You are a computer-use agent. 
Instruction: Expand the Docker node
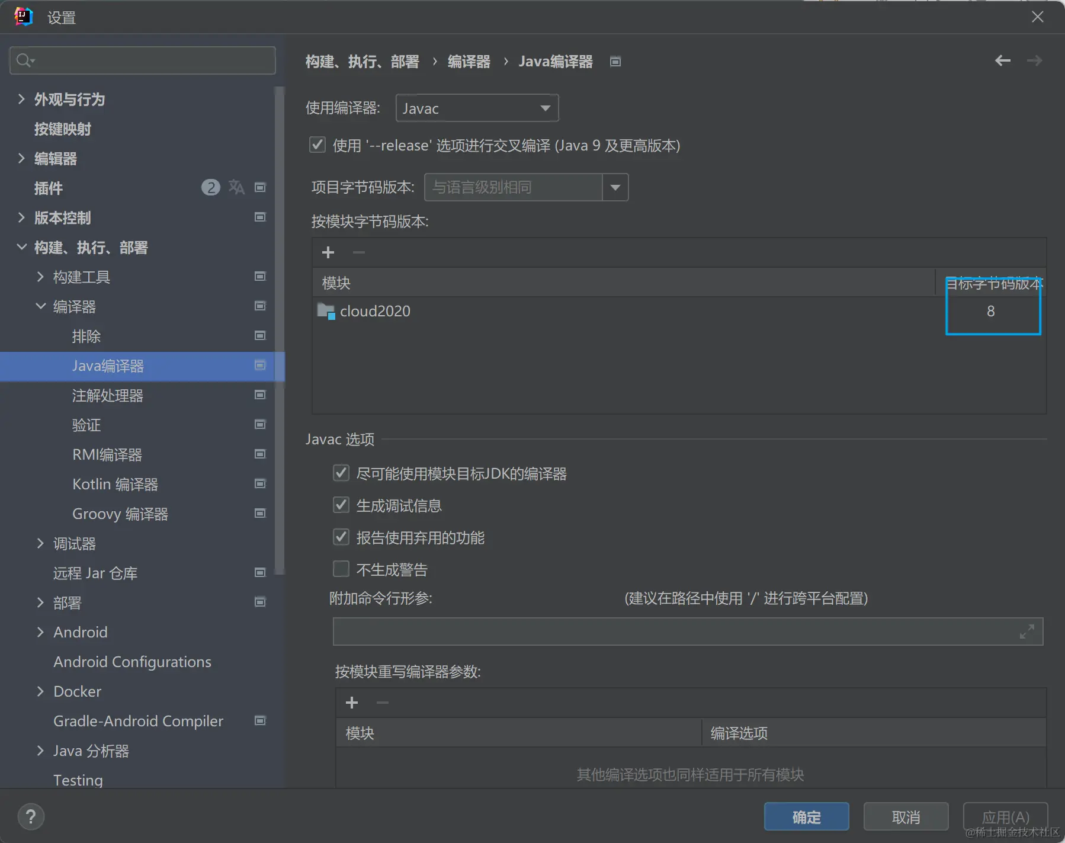40,691
